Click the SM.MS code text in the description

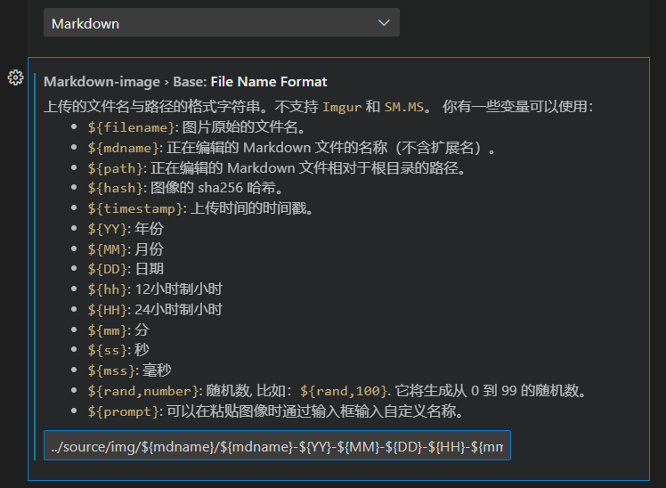click(404, 107)
